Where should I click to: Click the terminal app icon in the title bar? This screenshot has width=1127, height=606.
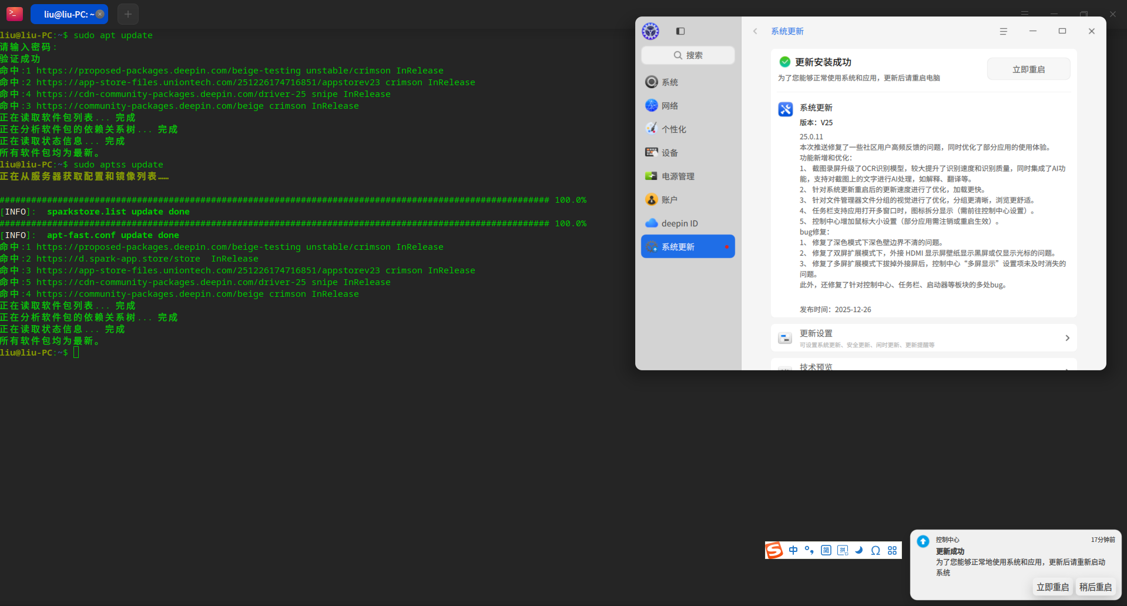(x=15, y=14)
